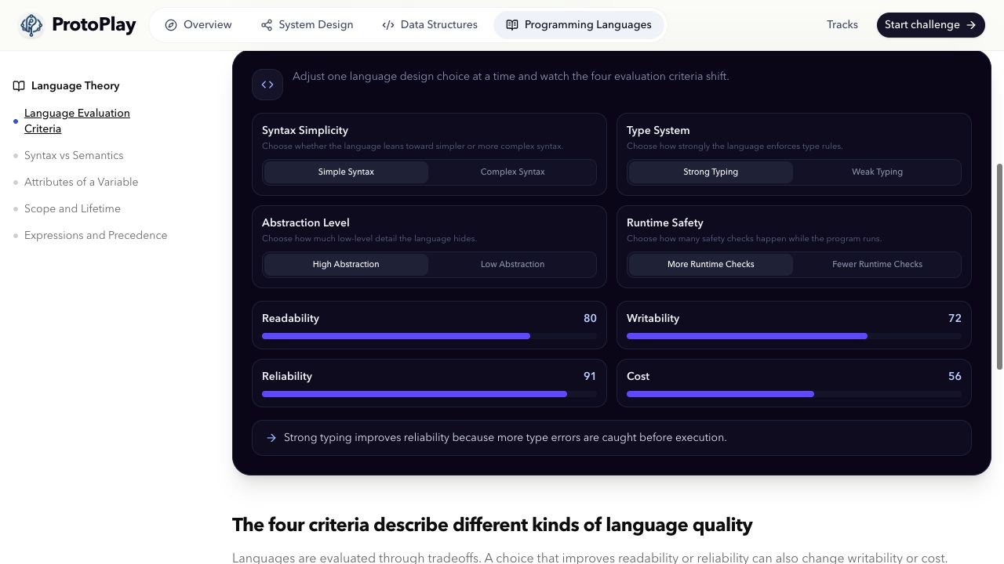Viewport: 1004px width, 564px height.
Task: Select Complex Syntax option
Action: tap(512, 172)
